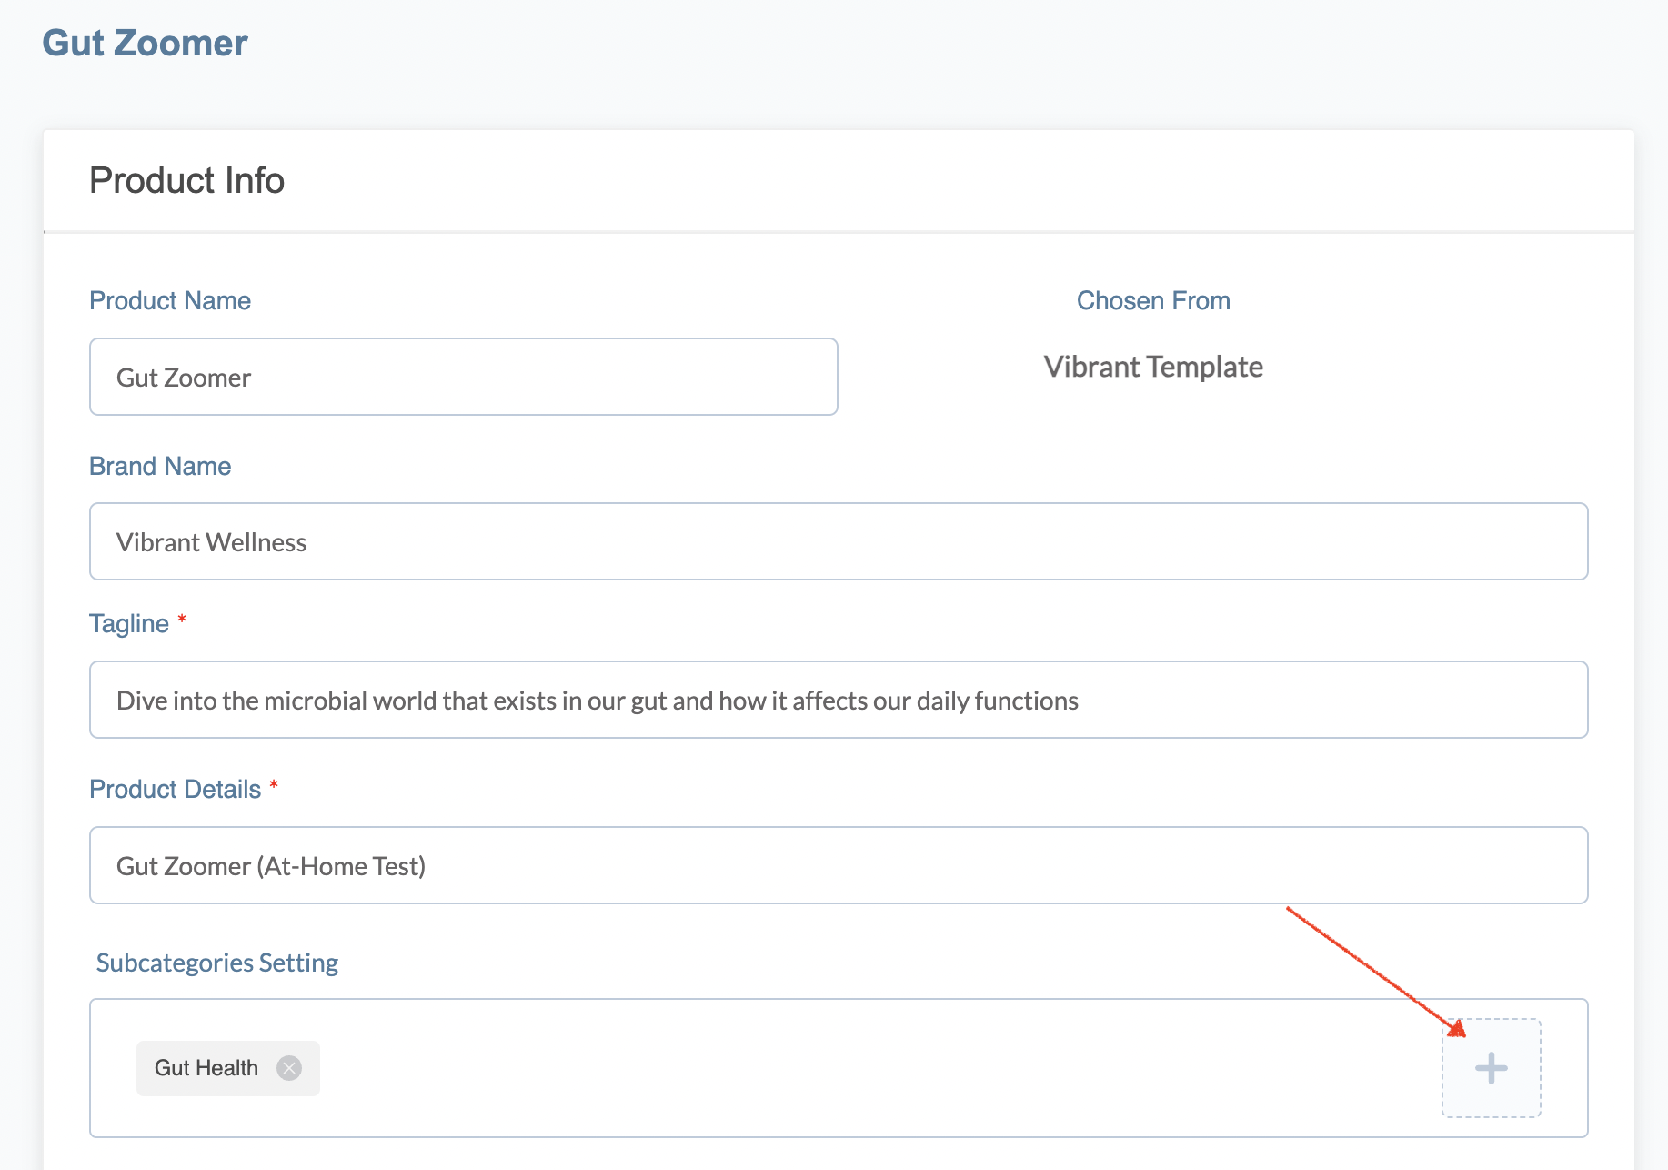
Task: Focus the Tagline text field
Action: coord(839,700)
